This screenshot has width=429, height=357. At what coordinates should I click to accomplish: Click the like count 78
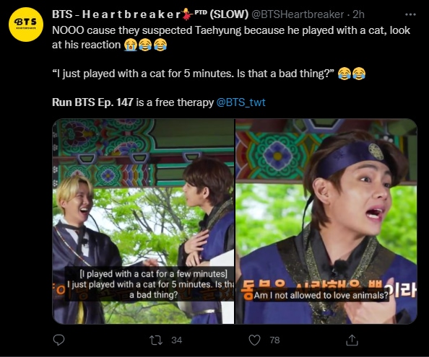coord(274,340)
